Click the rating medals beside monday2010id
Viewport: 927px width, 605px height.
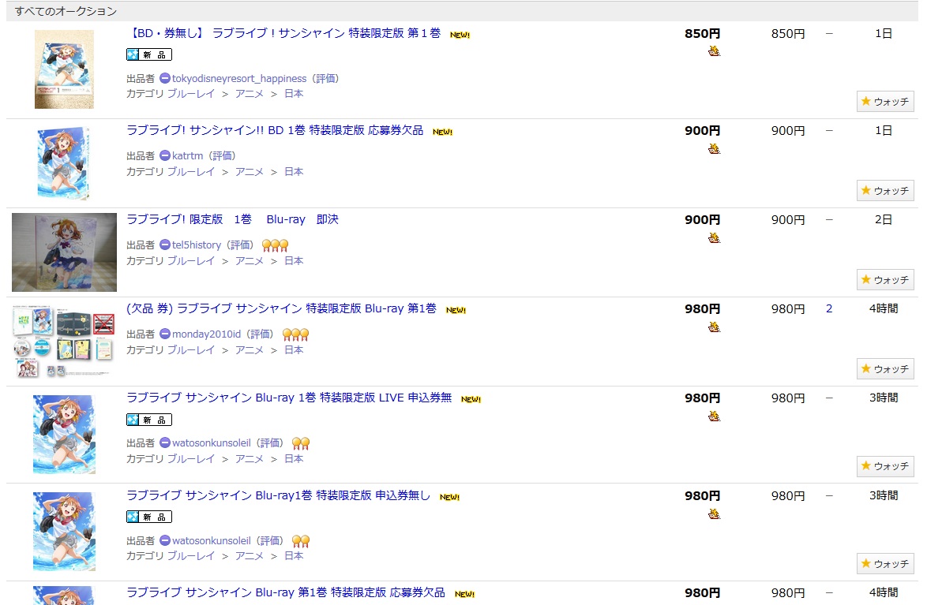pyautogui.click(x=295, y=334)
